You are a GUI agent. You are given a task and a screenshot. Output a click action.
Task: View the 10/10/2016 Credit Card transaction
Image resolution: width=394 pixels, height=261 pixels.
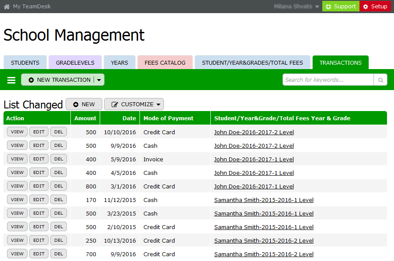coord(17,132)
